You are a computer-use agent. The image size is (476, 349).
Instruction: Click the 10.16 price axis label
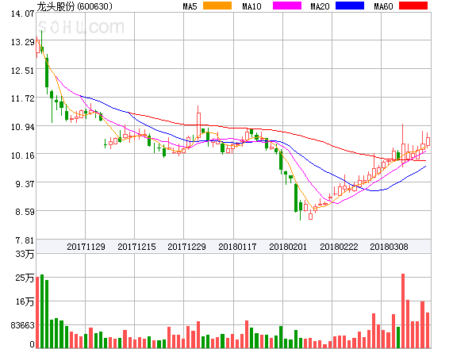click(x=22, y=155)
